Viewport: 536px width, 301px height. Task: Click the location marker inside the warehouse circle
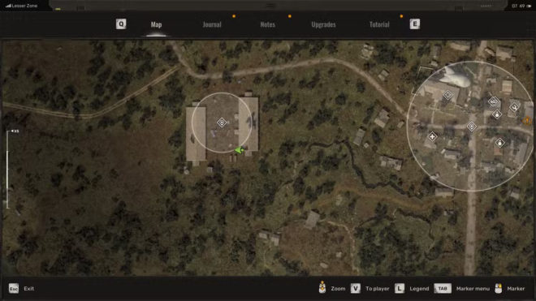(222, 123)
